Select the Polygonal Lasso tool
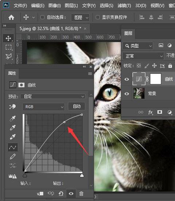The width and height of the screenshot is (175, 201). coord(8,56)
